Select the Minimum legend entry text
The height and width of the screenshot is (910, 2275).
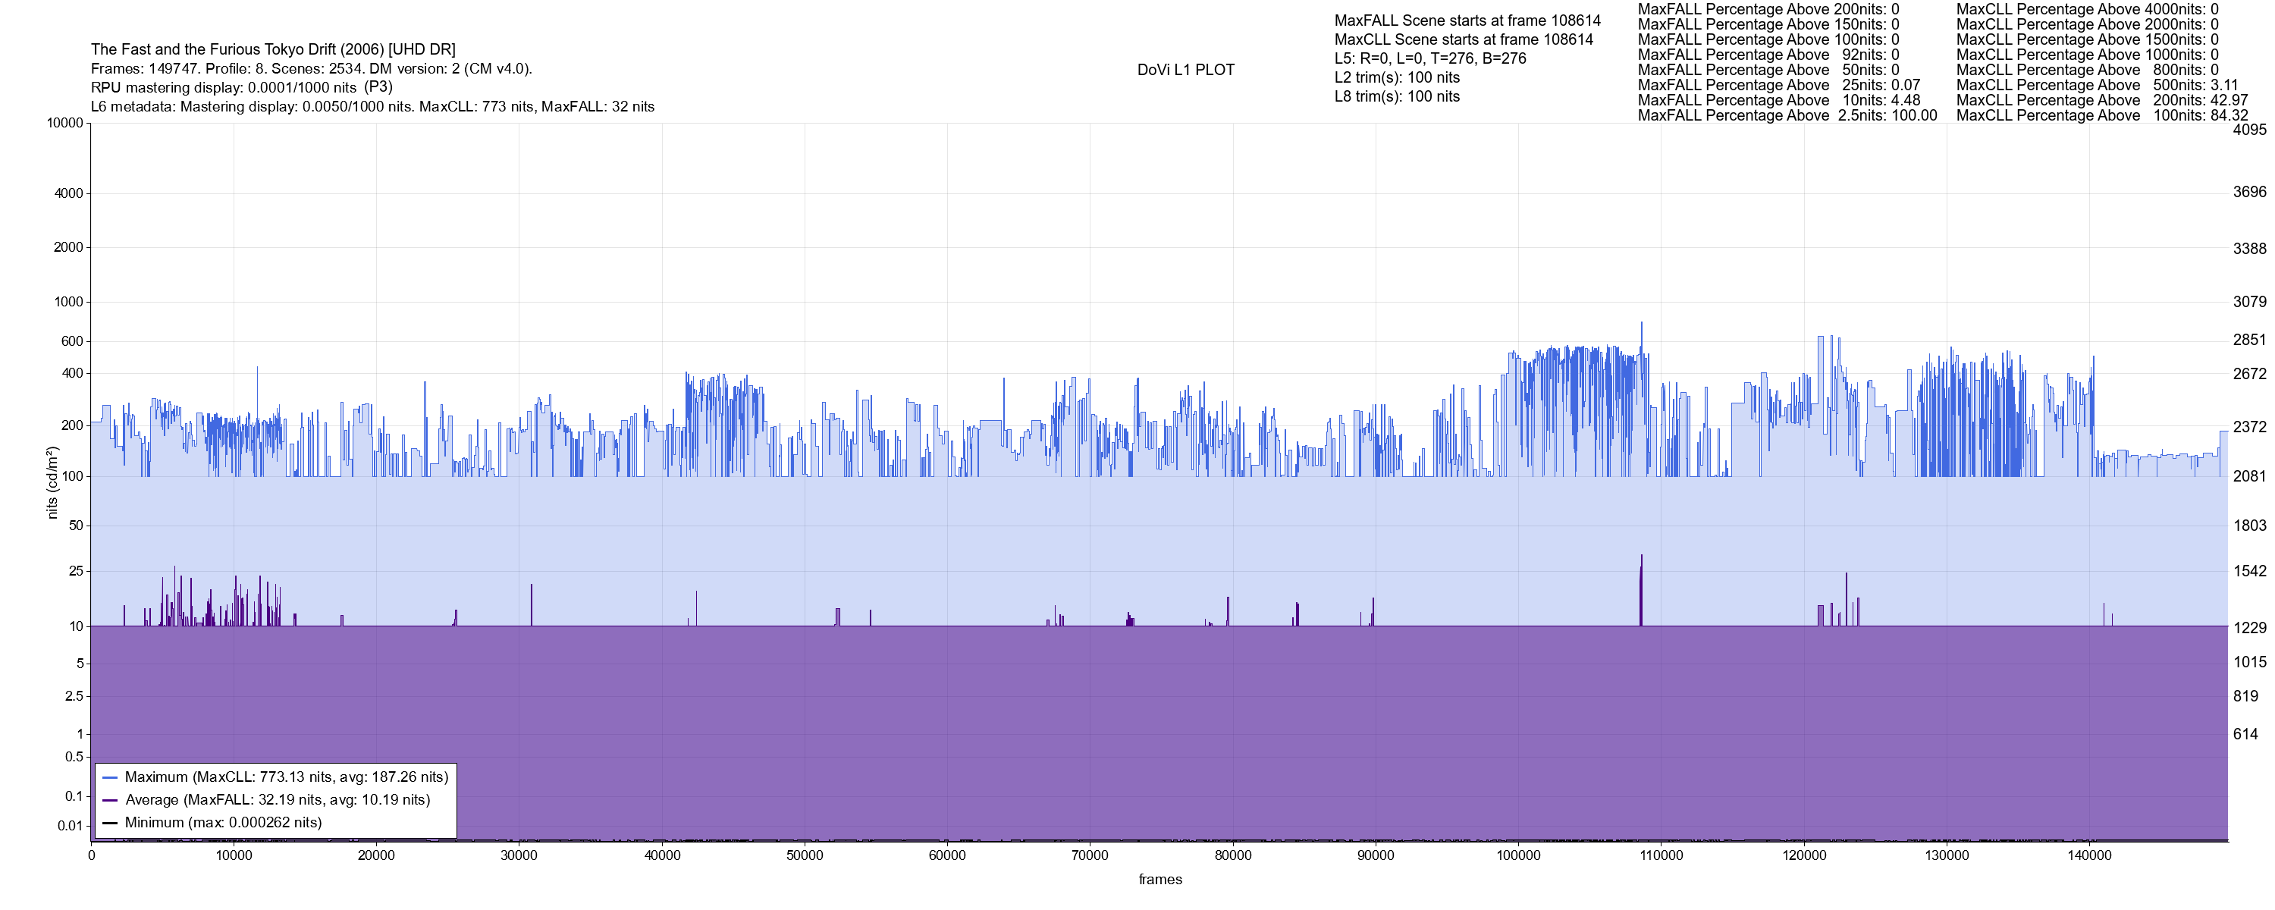[222, 823]
